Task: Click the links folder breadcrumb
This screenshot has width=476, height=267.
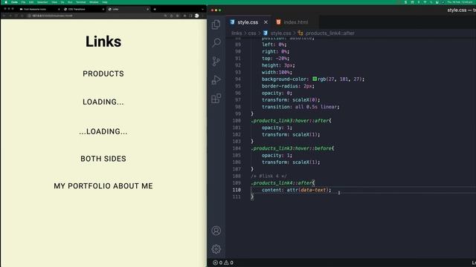Action: [237, 33]
